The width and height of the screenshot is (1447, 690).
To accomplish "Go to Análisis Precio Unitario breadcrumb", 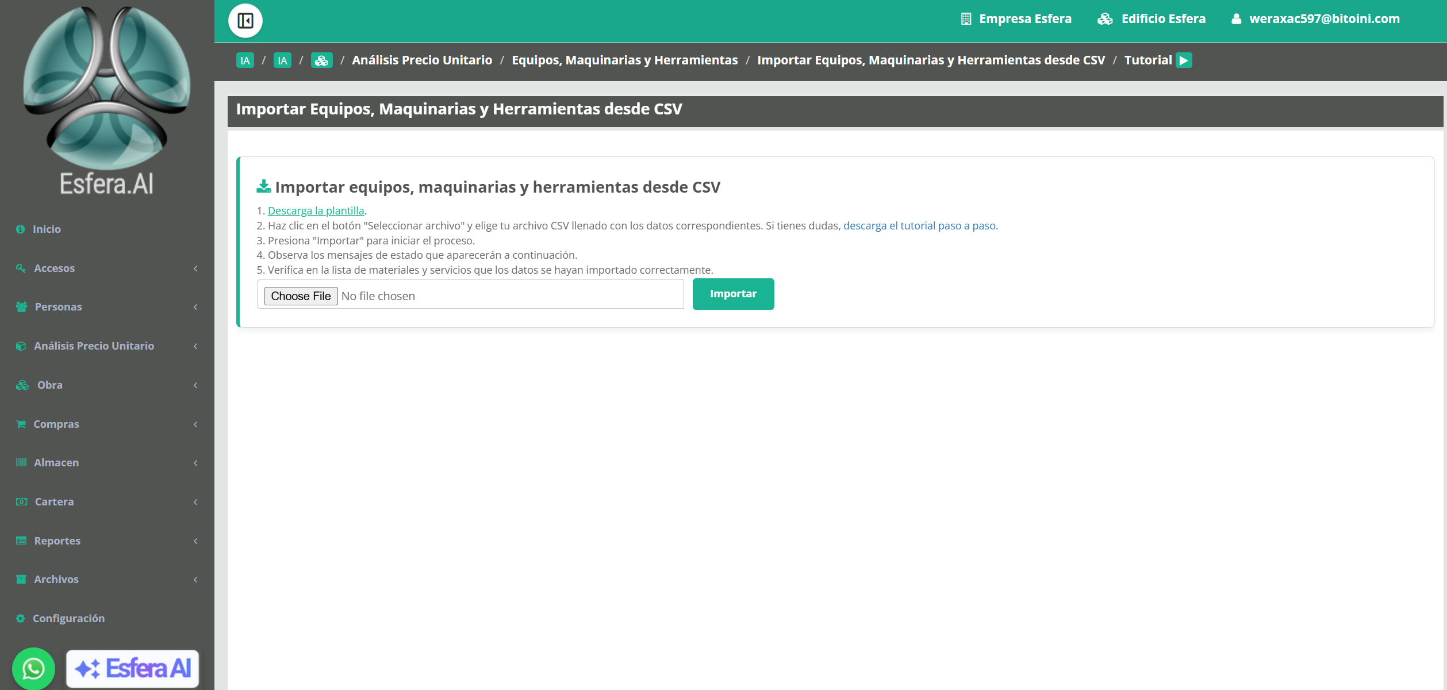I will click(422, 60).
